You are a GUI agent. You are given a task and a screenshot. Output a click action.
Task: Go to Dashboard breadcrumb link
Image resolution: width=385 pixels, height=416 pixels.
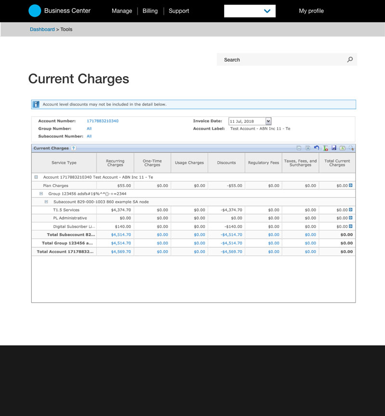(x=42, y=29)
